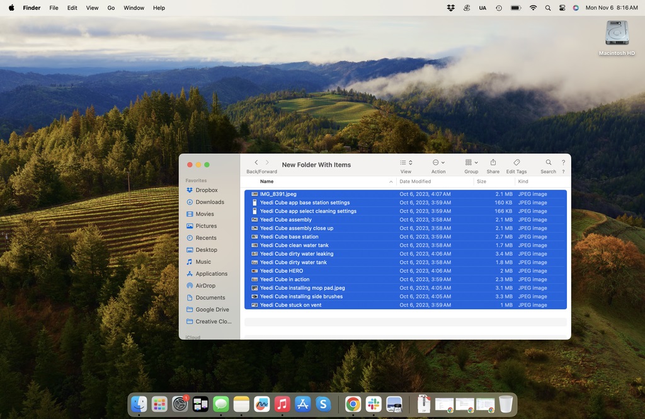Open the Downloads sidebar item
This screenshot has height=419, width=645.
click(x=209, y=202)
